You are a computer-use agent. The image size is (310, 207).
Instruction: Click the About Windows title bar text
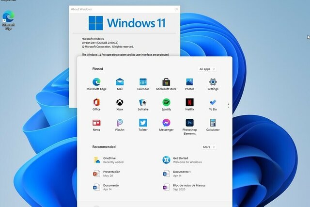pos(81,9)
